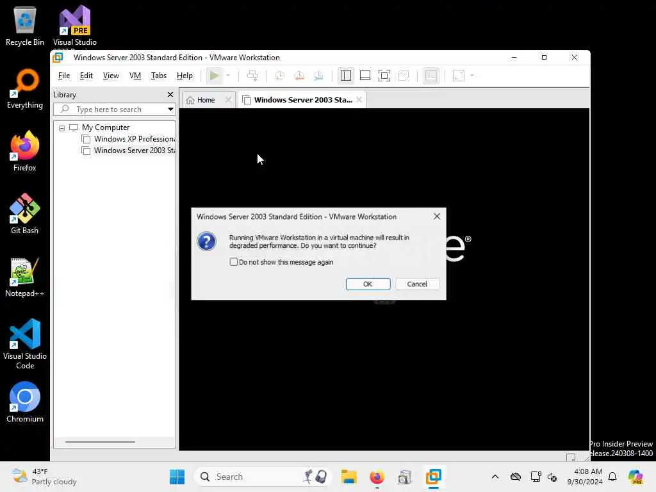Select Everything desktop shortcut
The width and height of the screenshot is (656, 492).
pos(25,88)
